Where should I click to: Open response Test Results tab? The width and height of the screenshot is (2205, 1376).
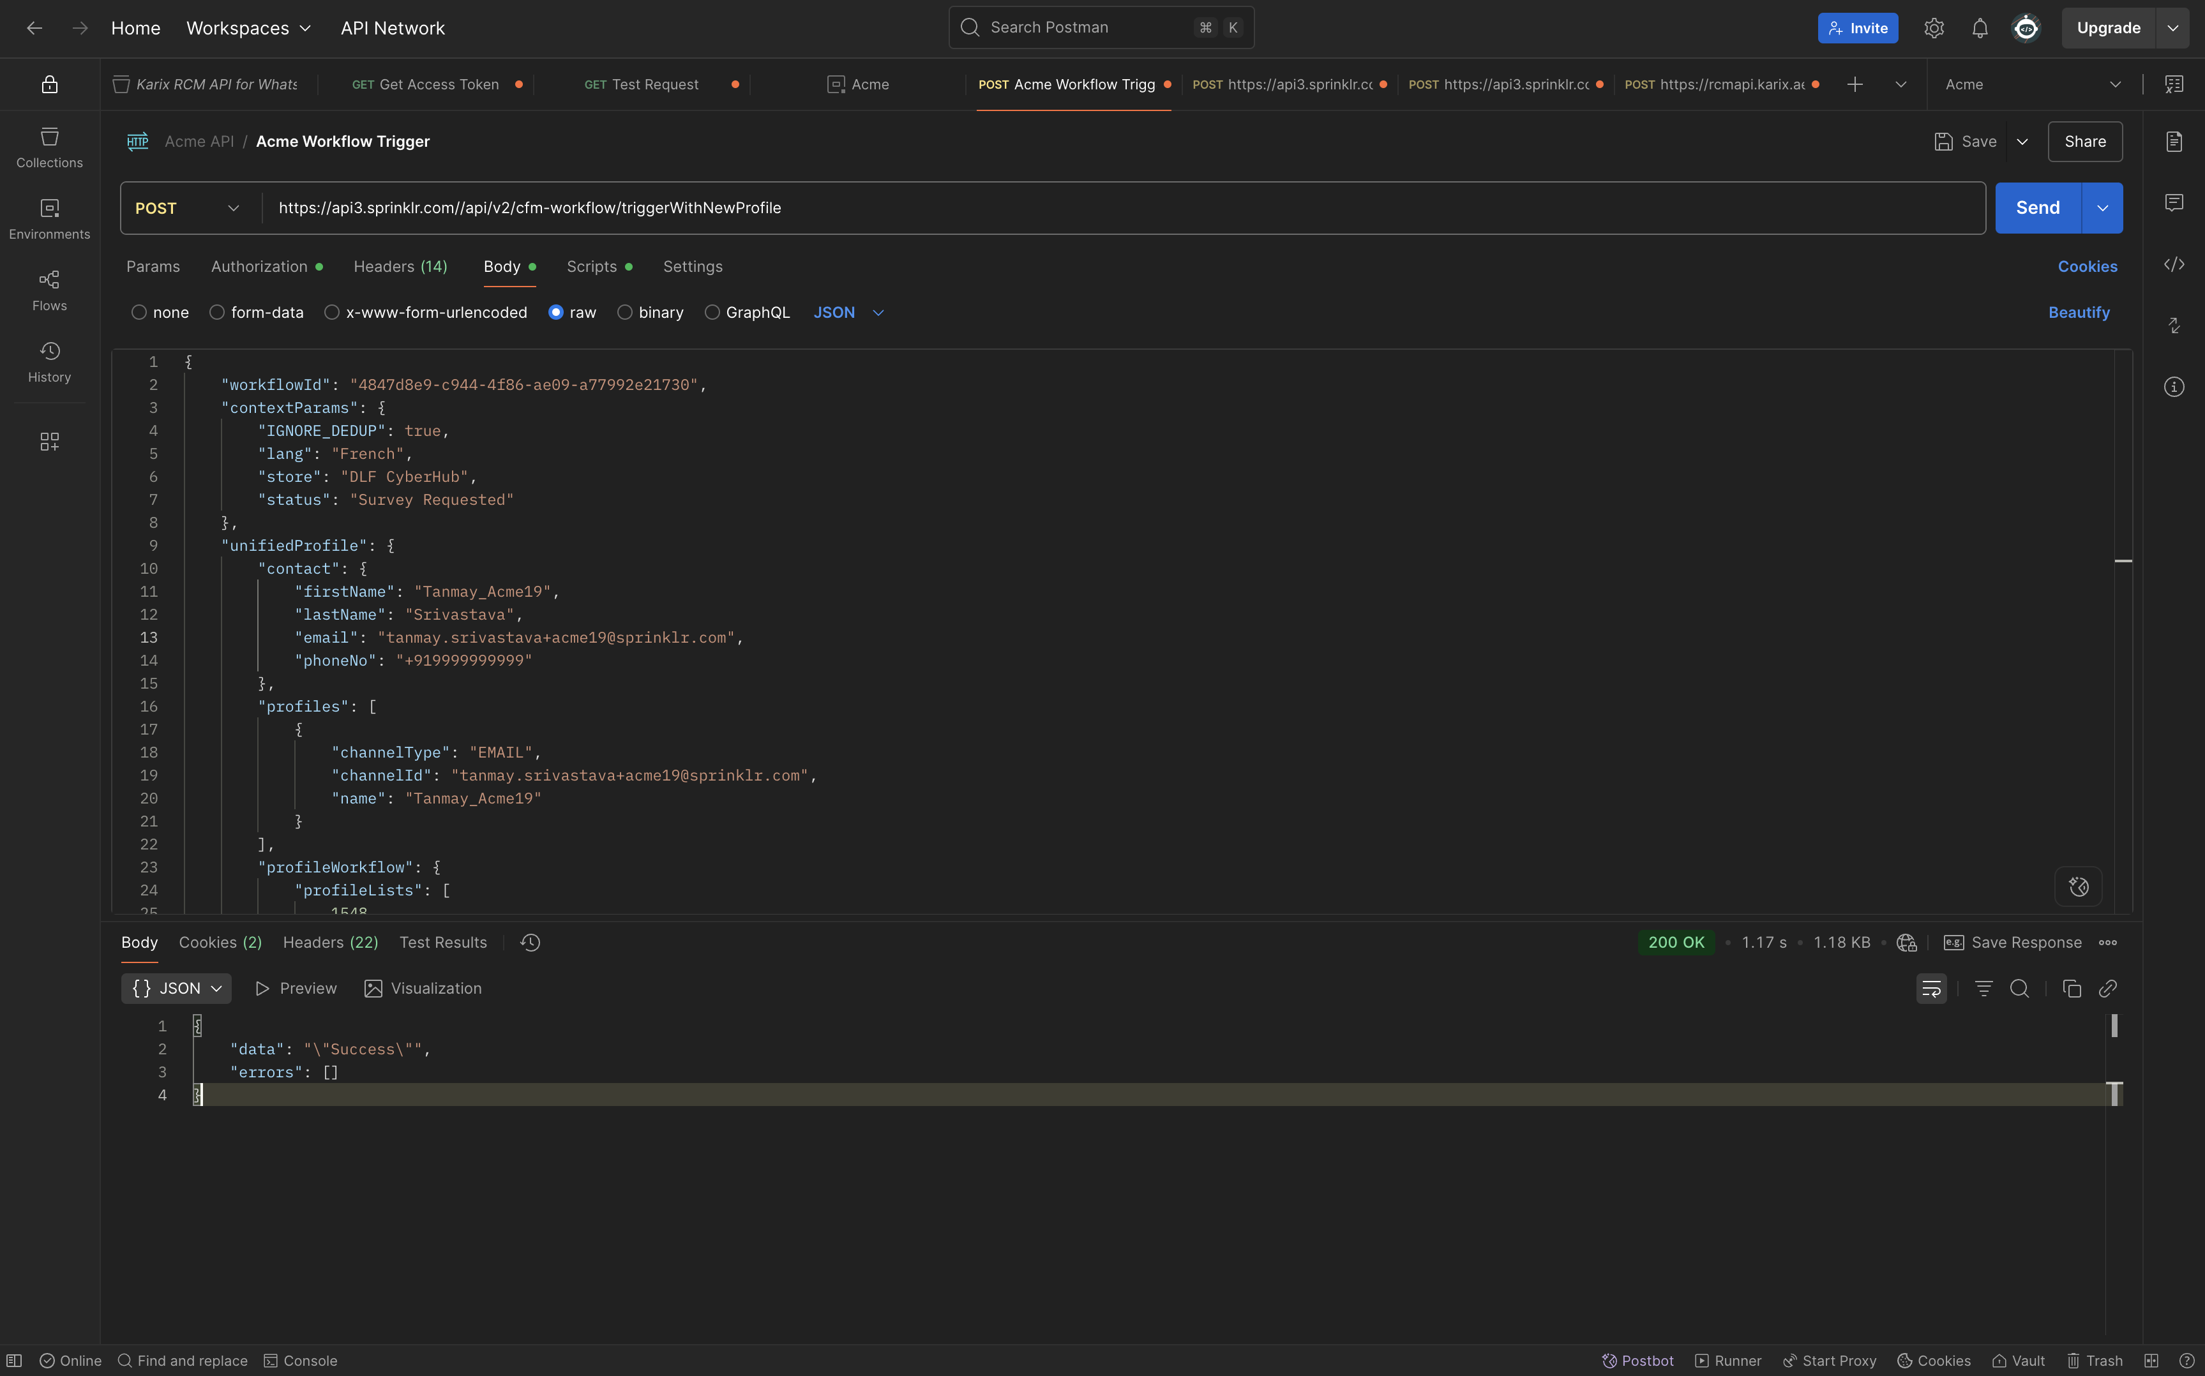point(442,943)
